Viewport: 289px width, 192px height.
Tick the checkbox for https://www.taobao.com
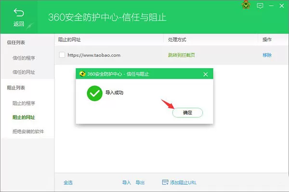62,55
